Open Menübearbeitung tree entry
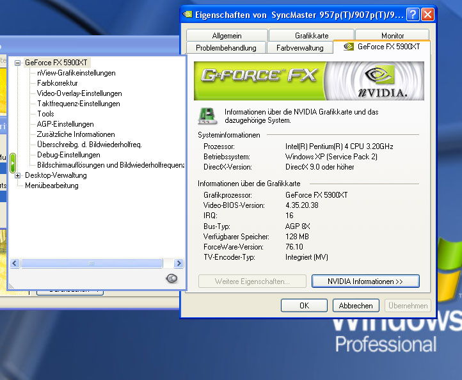462x380 pixels. [x=52, y=186]
